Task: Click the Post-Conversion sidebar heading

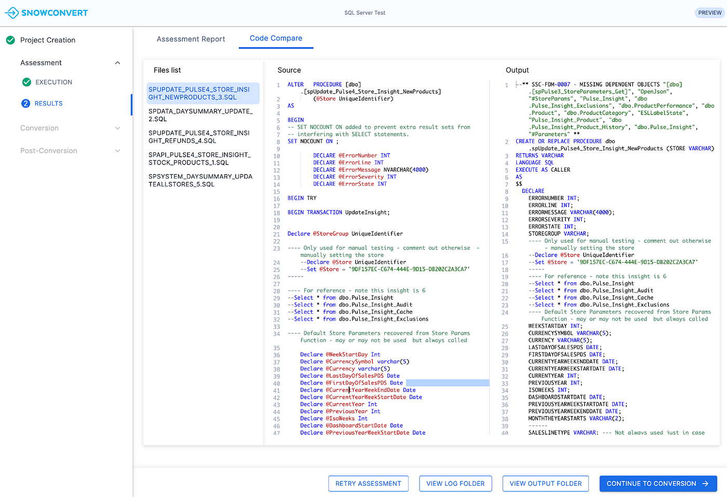Action: pyautogui.click(x=49, y=151)
